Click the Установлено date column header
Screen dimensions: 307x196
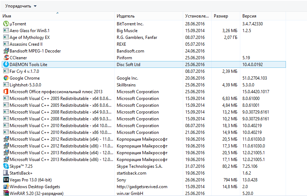[197, 16]
